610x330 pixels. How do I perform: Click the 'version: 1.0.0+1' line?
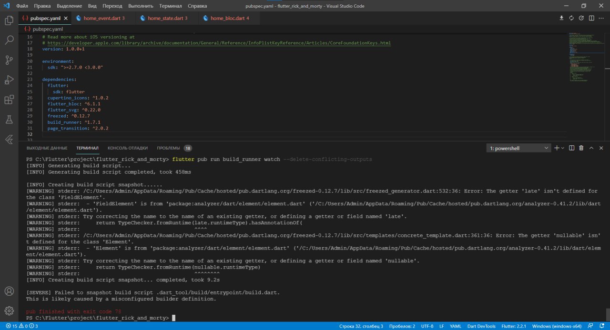pyautogui.click(x=63, y=49)
